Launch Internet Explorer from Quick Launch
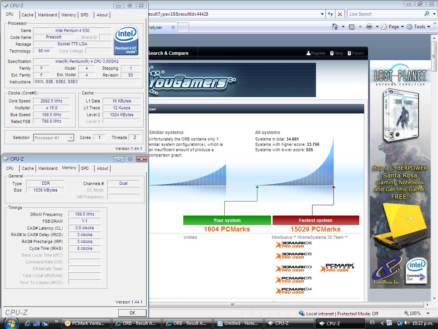The width and height of the screenshot is (438, 329). (28, 323)
